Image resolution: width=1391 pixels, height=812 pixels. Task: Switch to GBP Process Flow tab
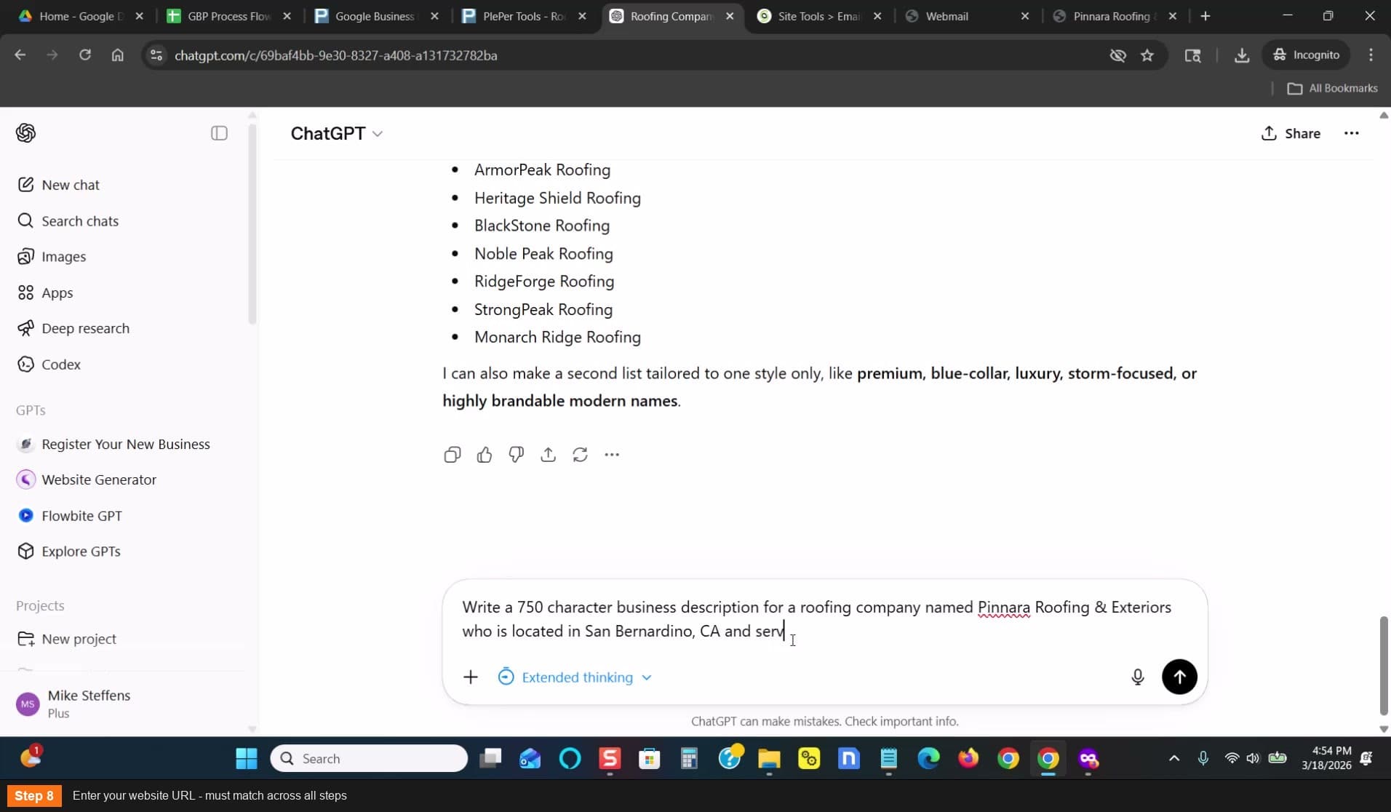[229, 16]
